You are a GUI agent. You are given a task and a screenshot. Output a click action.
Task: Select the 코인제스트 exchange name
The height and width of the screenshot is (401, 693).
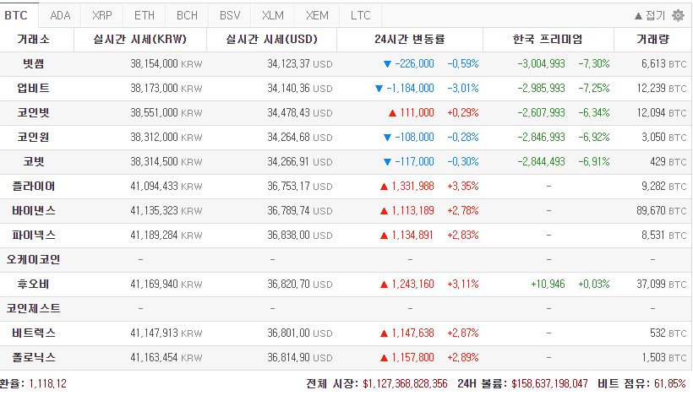point(34,309)
